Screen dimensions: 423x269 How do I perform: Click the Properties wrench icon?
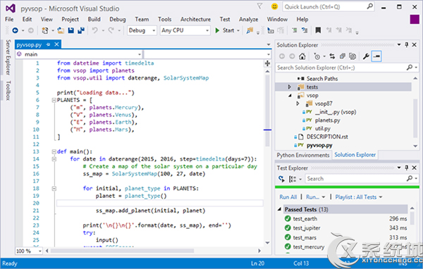[366, 56]
